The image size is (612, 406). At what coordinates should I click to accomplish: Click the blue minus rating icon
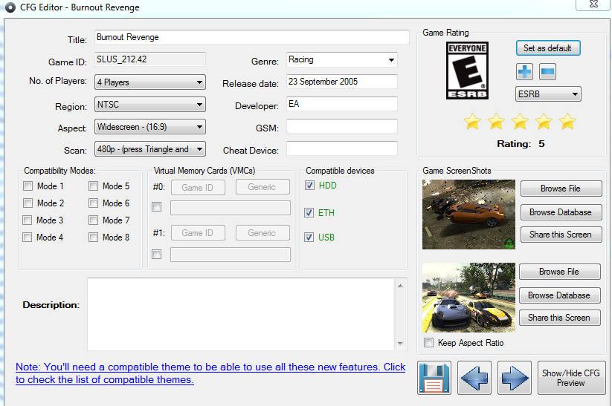[547, 72]
